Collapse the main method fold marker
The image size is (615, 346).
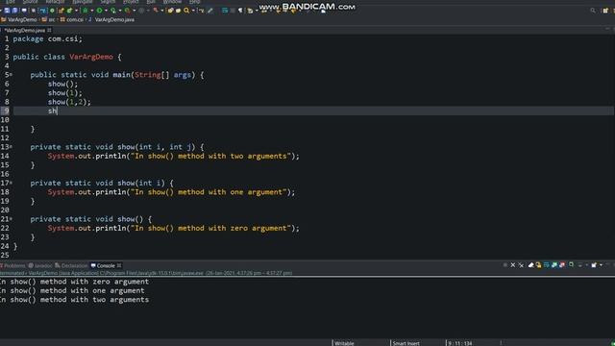[x=11, y=75]
